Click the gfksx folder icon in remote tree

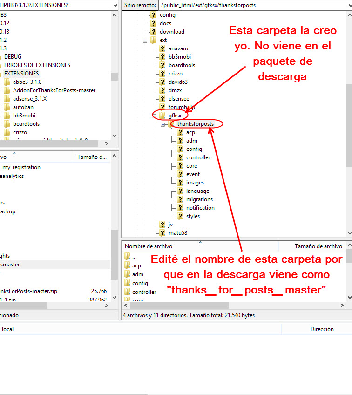coord(162,116)
